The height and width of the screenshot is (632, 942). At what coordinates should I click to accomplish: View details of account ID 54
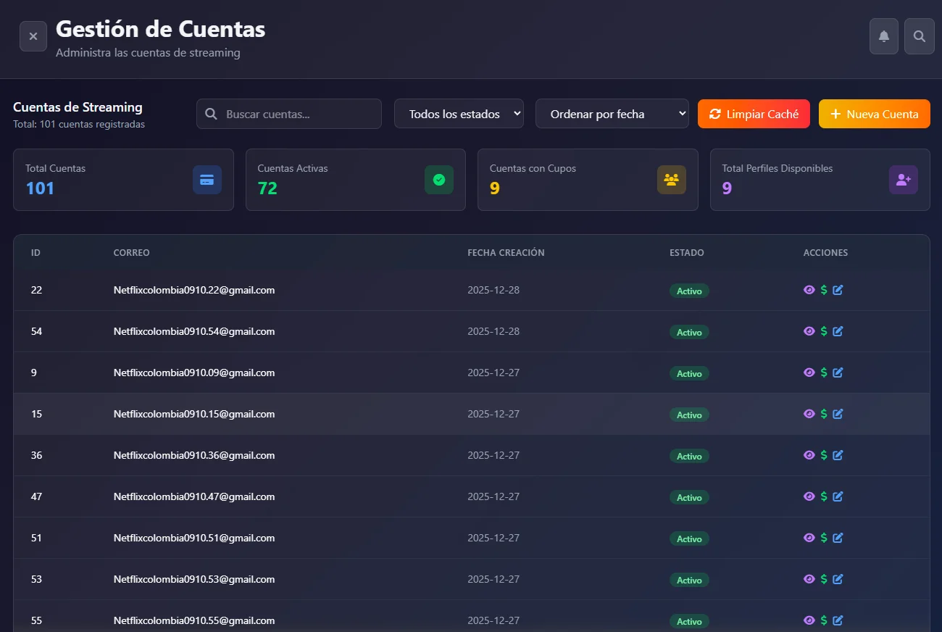[809, 331]
